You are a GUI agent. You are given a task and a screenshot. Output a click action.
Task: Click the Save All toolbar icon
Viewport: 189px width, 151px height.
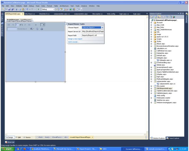12,9
